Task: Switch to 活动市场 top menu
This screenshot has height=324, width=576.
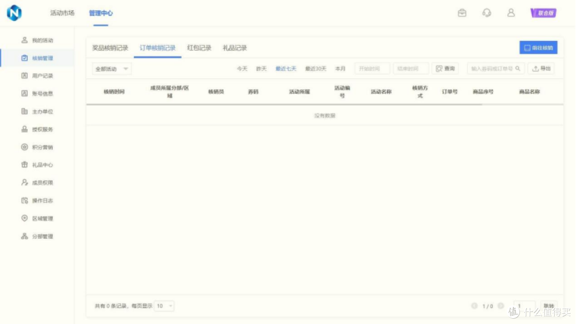Action: pyautogui.click(x=62, y=13)
